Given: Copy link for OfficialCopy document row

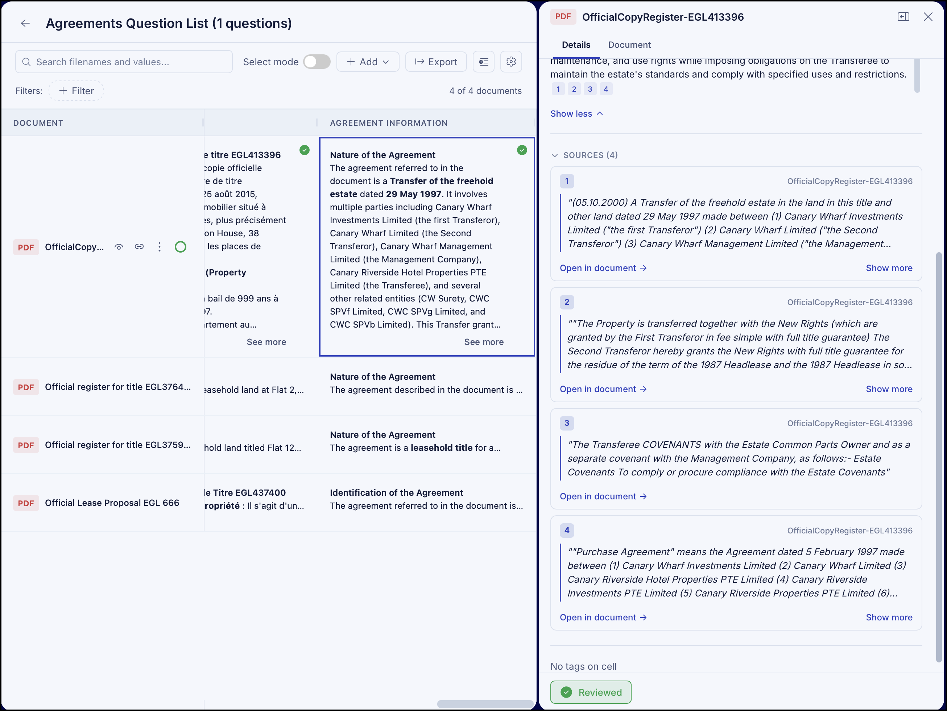Looking at the screenshot, I should 139,247.
